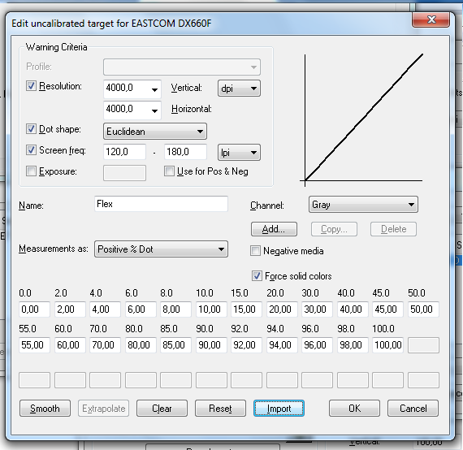This screenshot has height=450, width=463.
Task: Click the 85.0 measurement field
Action: (x=175, y=345)
